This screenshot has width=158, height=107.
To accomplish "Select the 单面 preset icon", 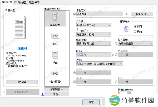I will point(55,55).
